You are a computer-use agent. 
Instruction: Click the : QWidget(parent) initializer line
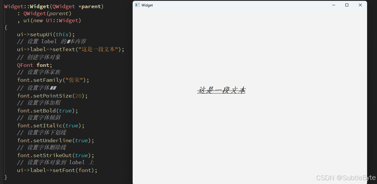[x=44, y=13]
